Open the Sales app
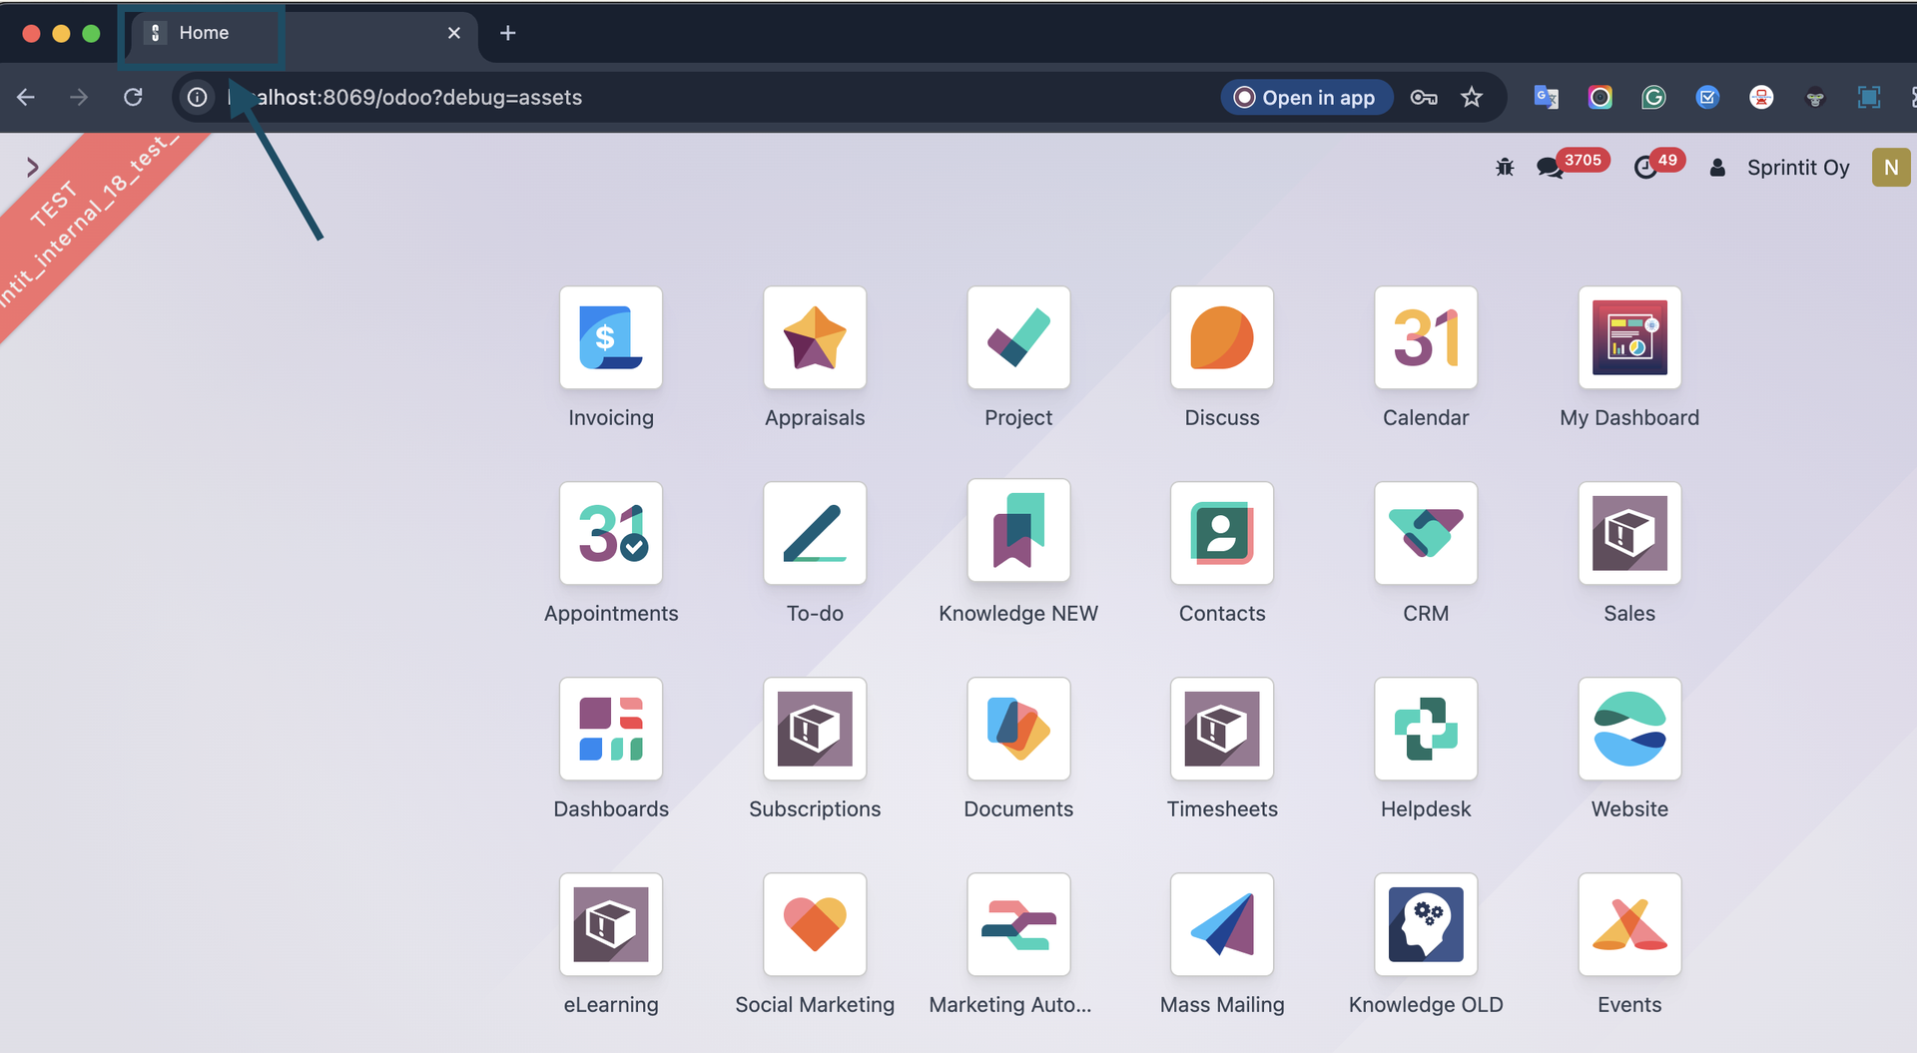 click(x=1629, y=533)
